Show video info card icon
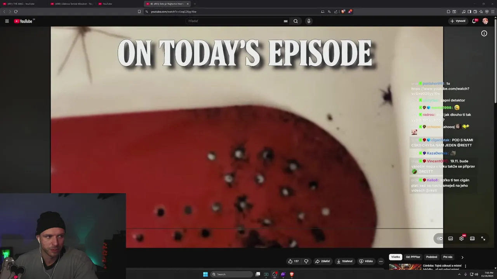This screenshot has width=497, height=279. [484, 33]
